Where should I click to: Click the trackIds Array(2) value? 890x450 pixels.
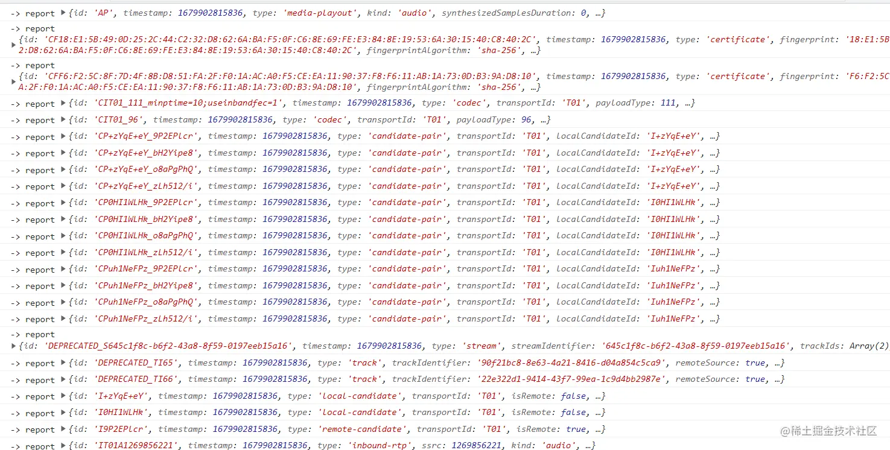(x=869, y=346)
